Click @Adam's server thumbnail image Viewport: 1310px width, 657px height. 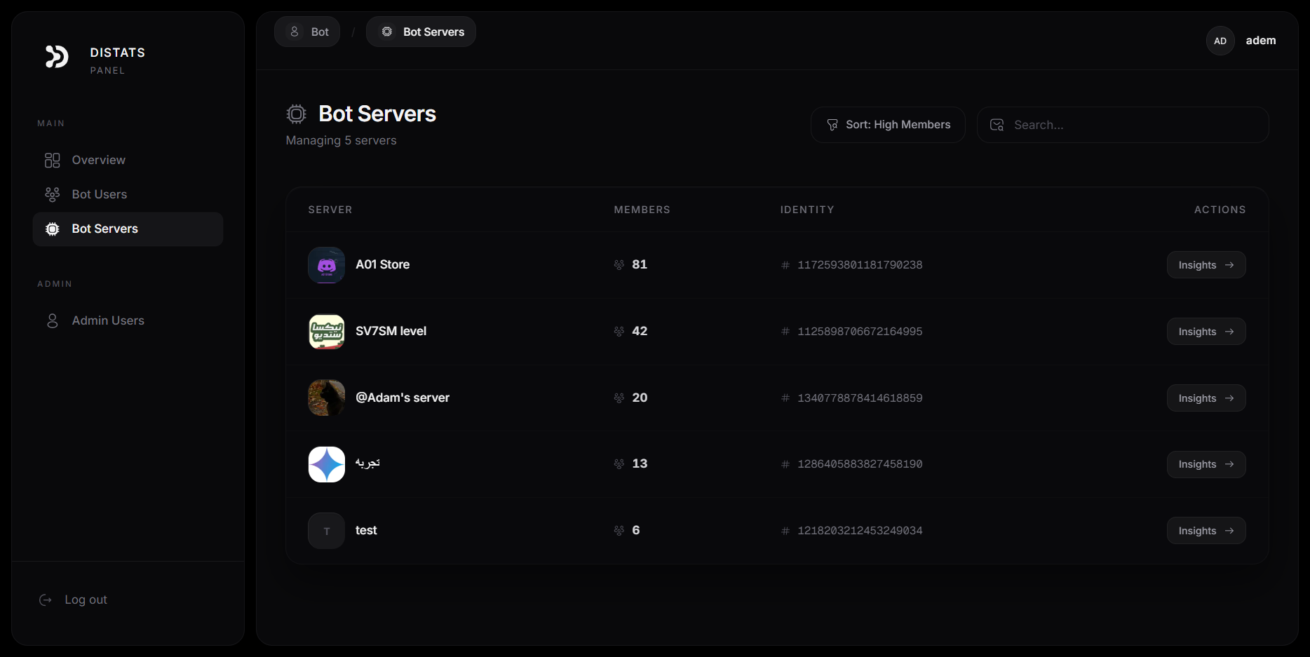click(x=325, y=397)
